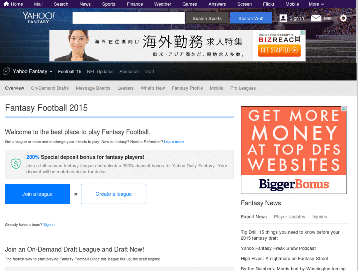
Task: Click Sign in link under Already have a team
Action: click(x=49, y=224)
